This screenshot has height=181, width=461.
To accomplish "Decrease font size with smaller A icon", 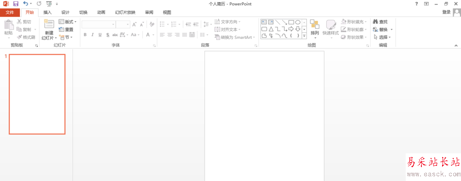I will pyautogui.click(x=142, y=24).
